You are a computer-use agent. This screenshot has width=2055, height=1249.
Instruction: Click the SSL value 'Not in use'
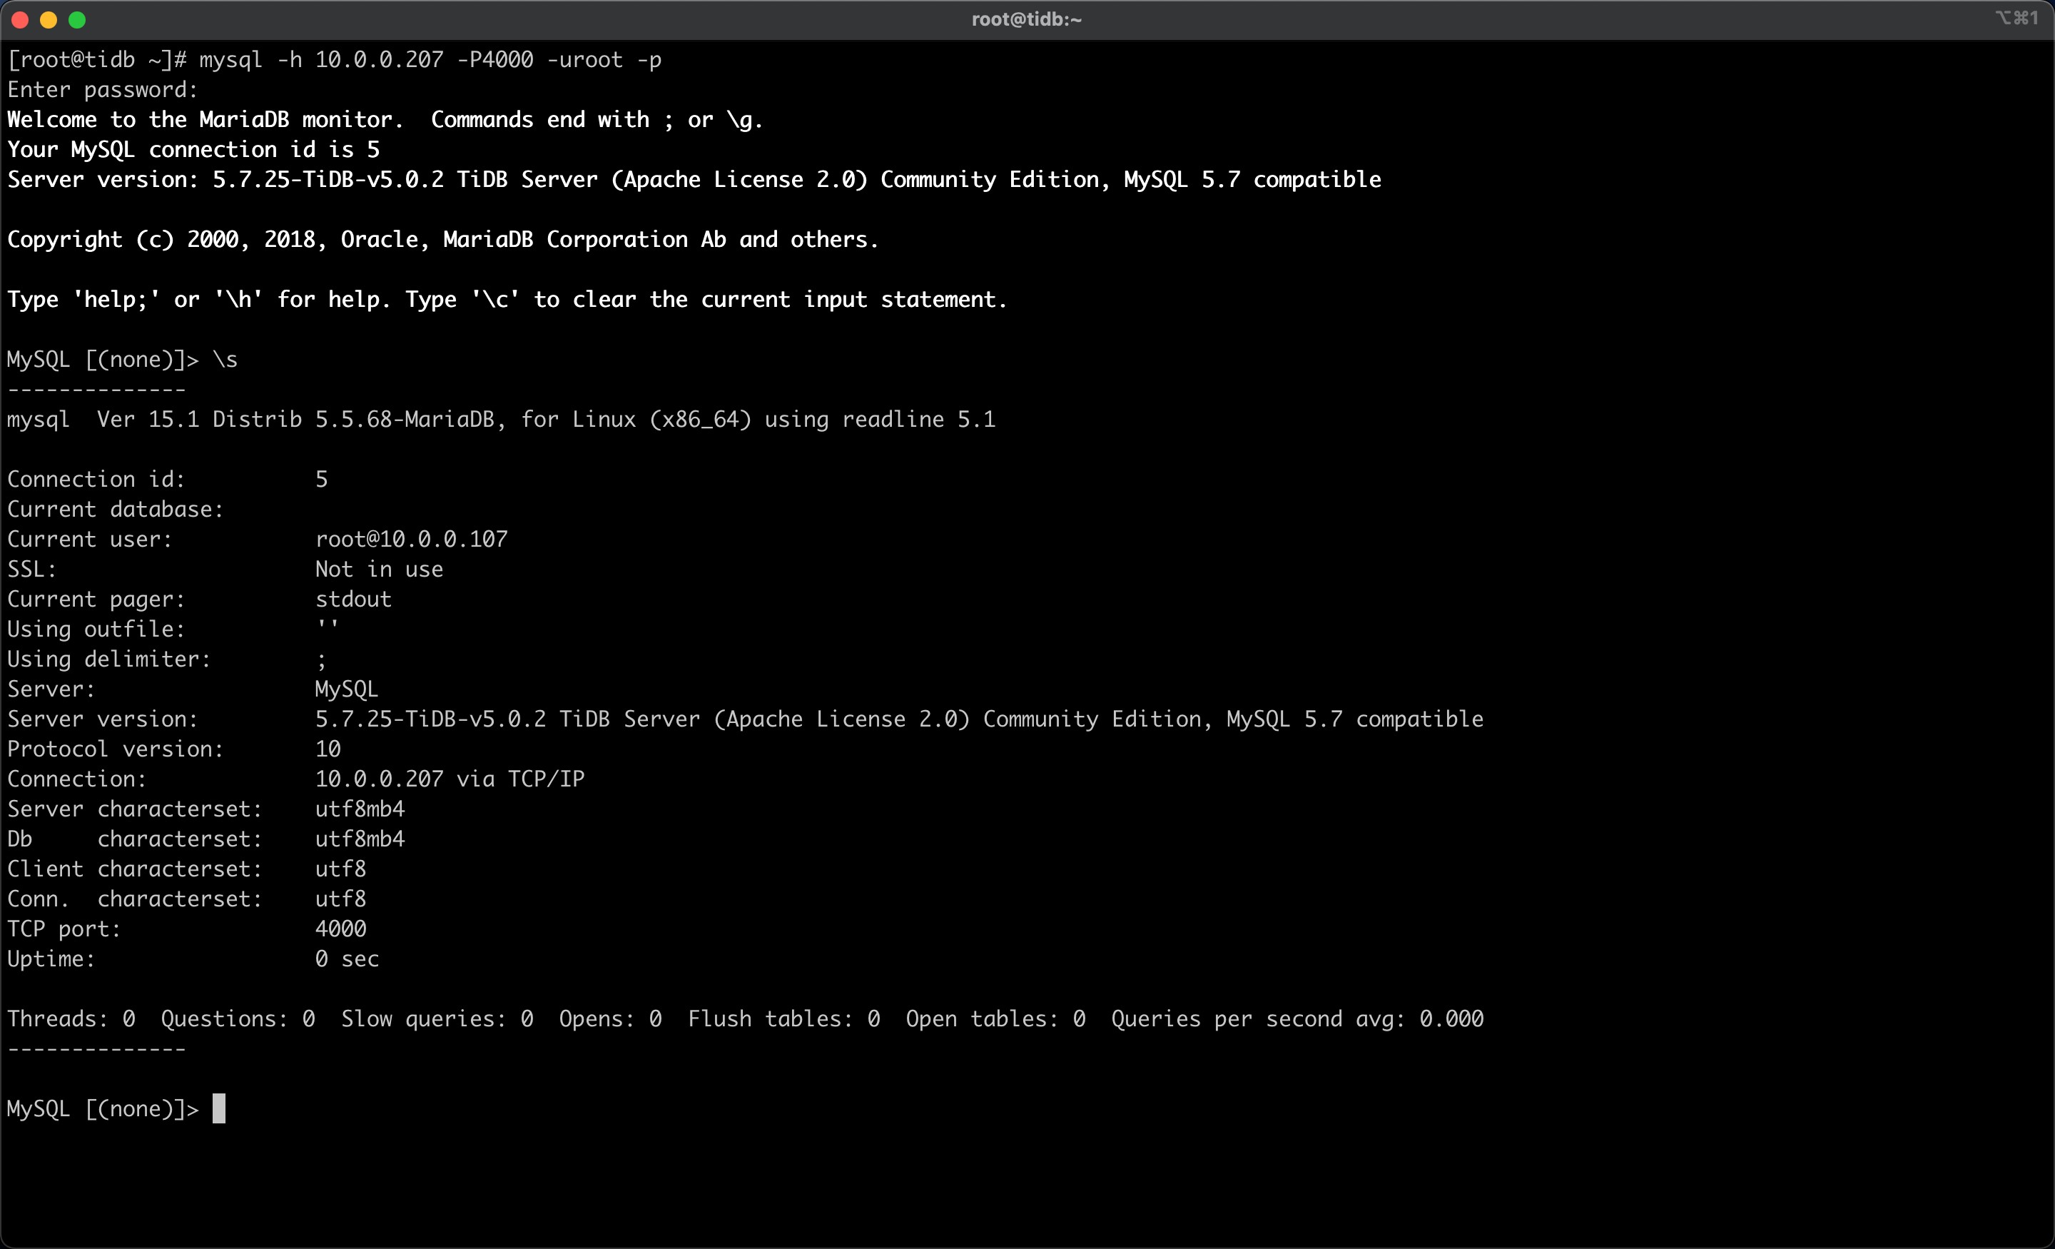pos(380,570)
